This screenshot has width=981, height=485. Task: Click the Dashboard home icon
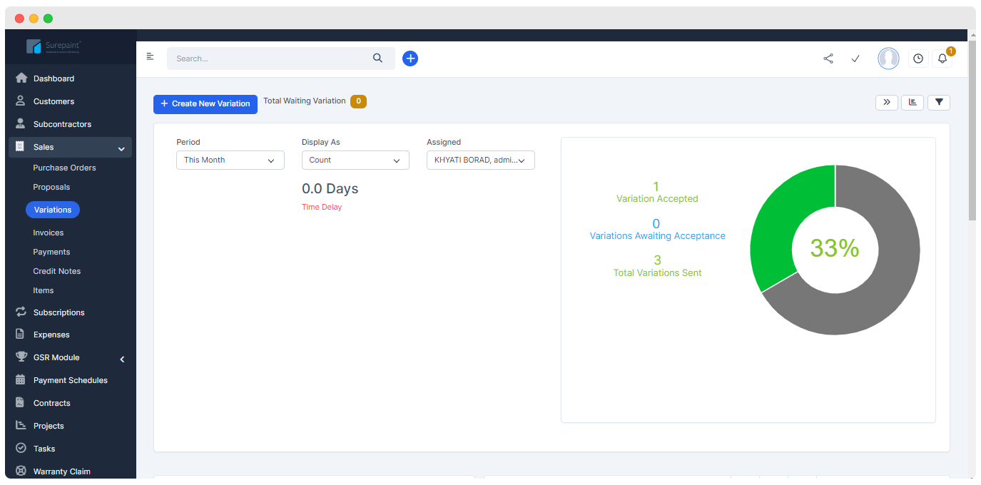point(21,78)
